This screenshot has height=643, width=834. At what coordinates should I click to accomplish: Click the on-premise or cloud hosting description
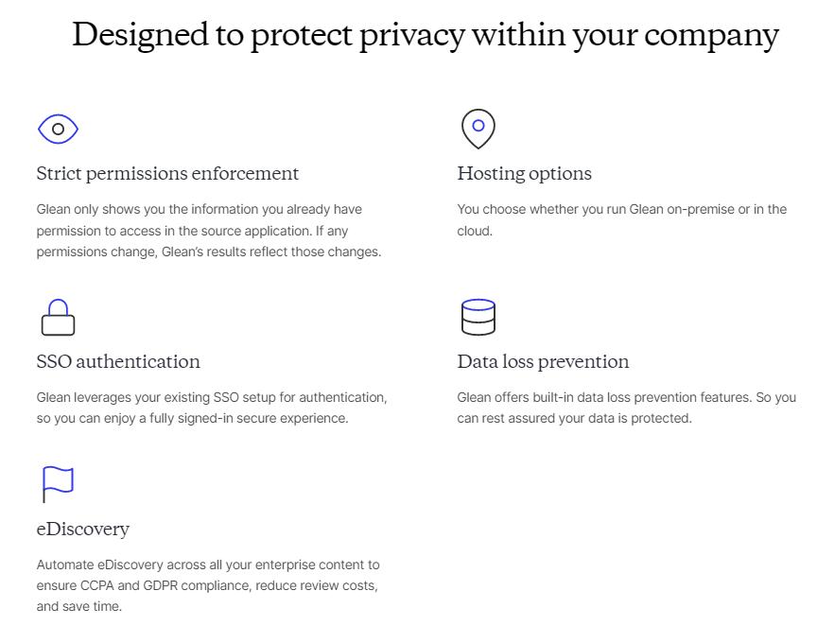coord(621,219)
